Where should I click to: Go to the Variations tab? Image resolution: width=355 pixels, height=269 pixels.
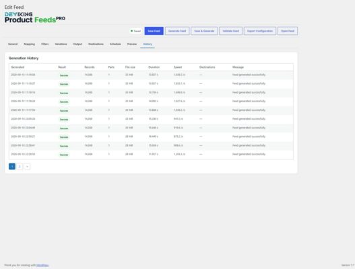[x=61, y=44]
